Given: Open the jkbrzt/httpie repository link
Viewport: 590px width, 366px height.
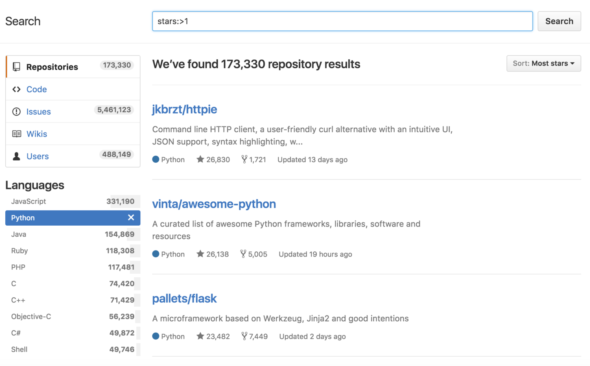Looking at the screenshot, I should [x=184, y=109].
